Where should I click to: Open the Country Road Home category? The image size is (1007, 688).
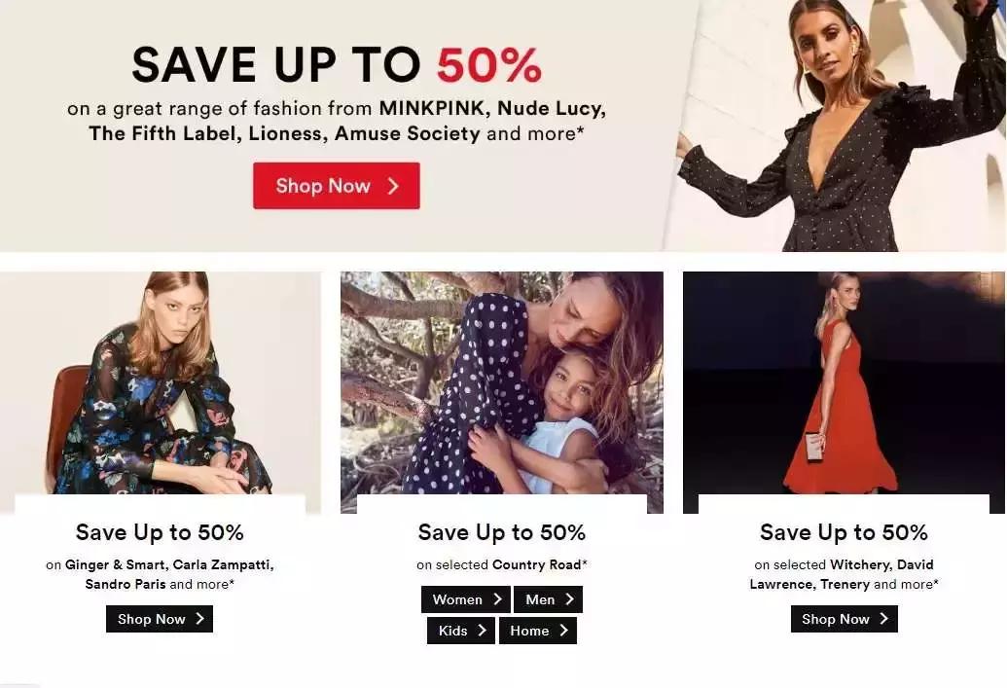pyautogui.click(x=537, y=631)
